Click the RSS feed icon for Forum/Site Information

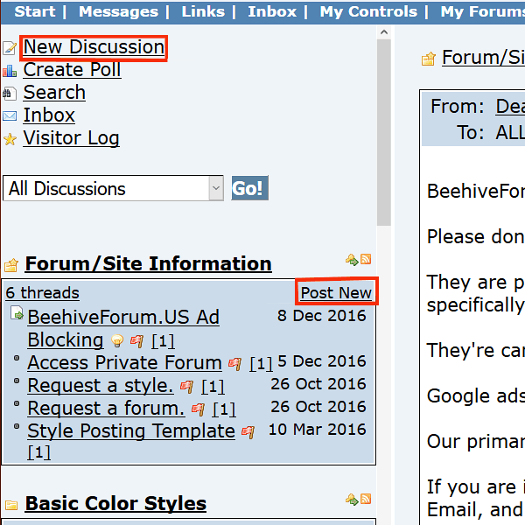pos(366,259)
